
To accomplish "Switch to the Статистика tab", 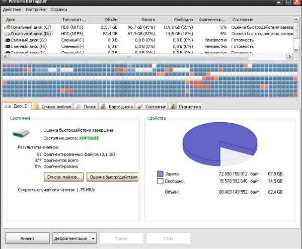I will (x=186, y=107).
